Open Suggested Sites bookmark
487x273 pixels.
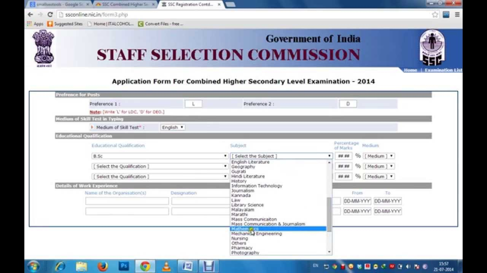(x=65, y=24)
